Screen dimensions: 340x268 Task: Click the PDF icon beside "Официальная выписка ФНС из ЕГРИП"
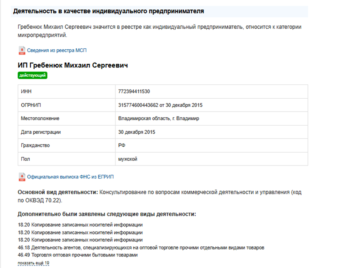pyautogui.click(x=20, y=177)
